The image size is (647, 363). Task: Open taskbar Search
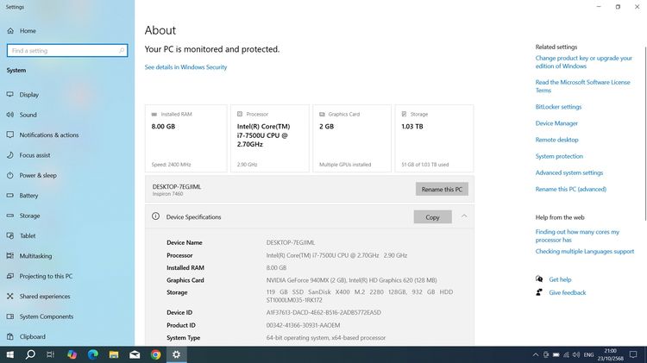tap(30, 354)
